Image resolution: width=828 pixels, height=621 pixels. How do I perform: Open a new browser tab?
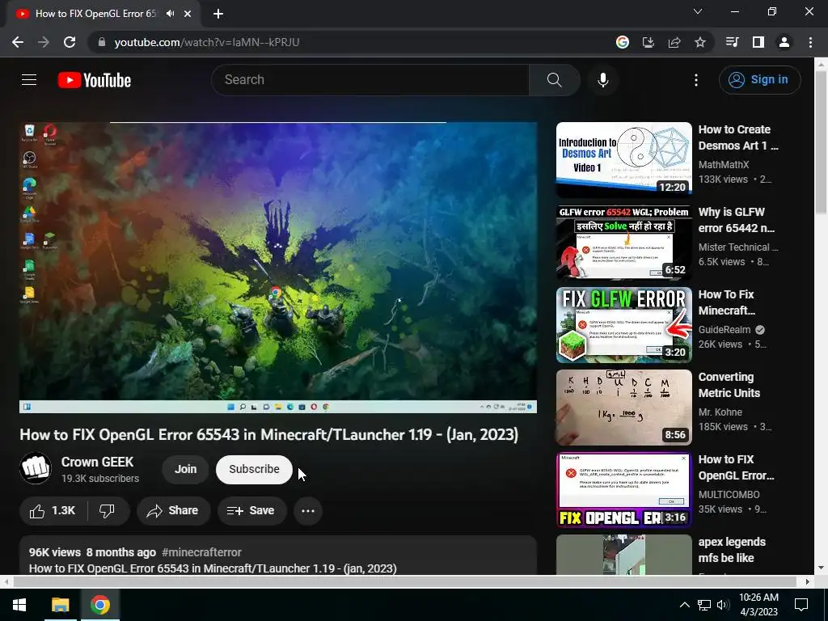[218, 14]
